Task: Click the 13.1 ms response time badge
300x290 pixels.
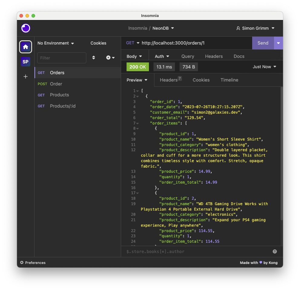Action: pos(164,67)
